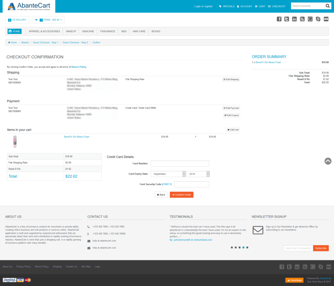Go to Home menu tab
The width and height of the screenshot is (334, 286).
click(x=14, y=31)
